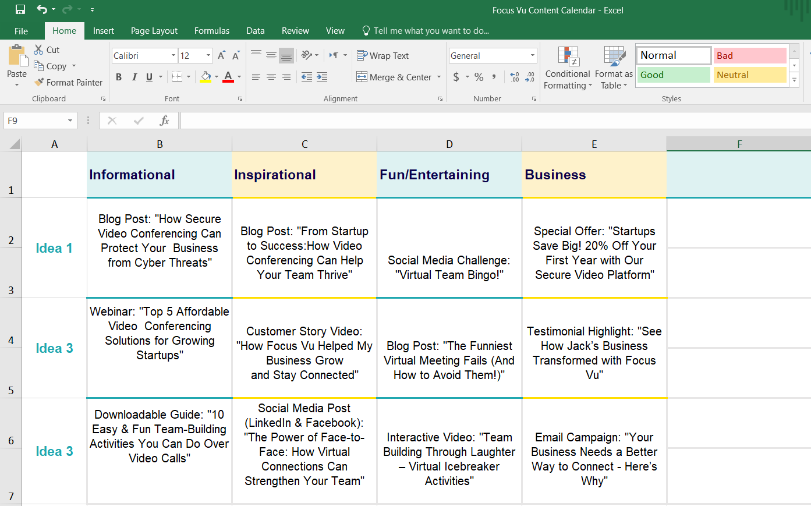Open the Calibri font name dropdown
Viewport: 811px width, 506px height.
(173, 56)
